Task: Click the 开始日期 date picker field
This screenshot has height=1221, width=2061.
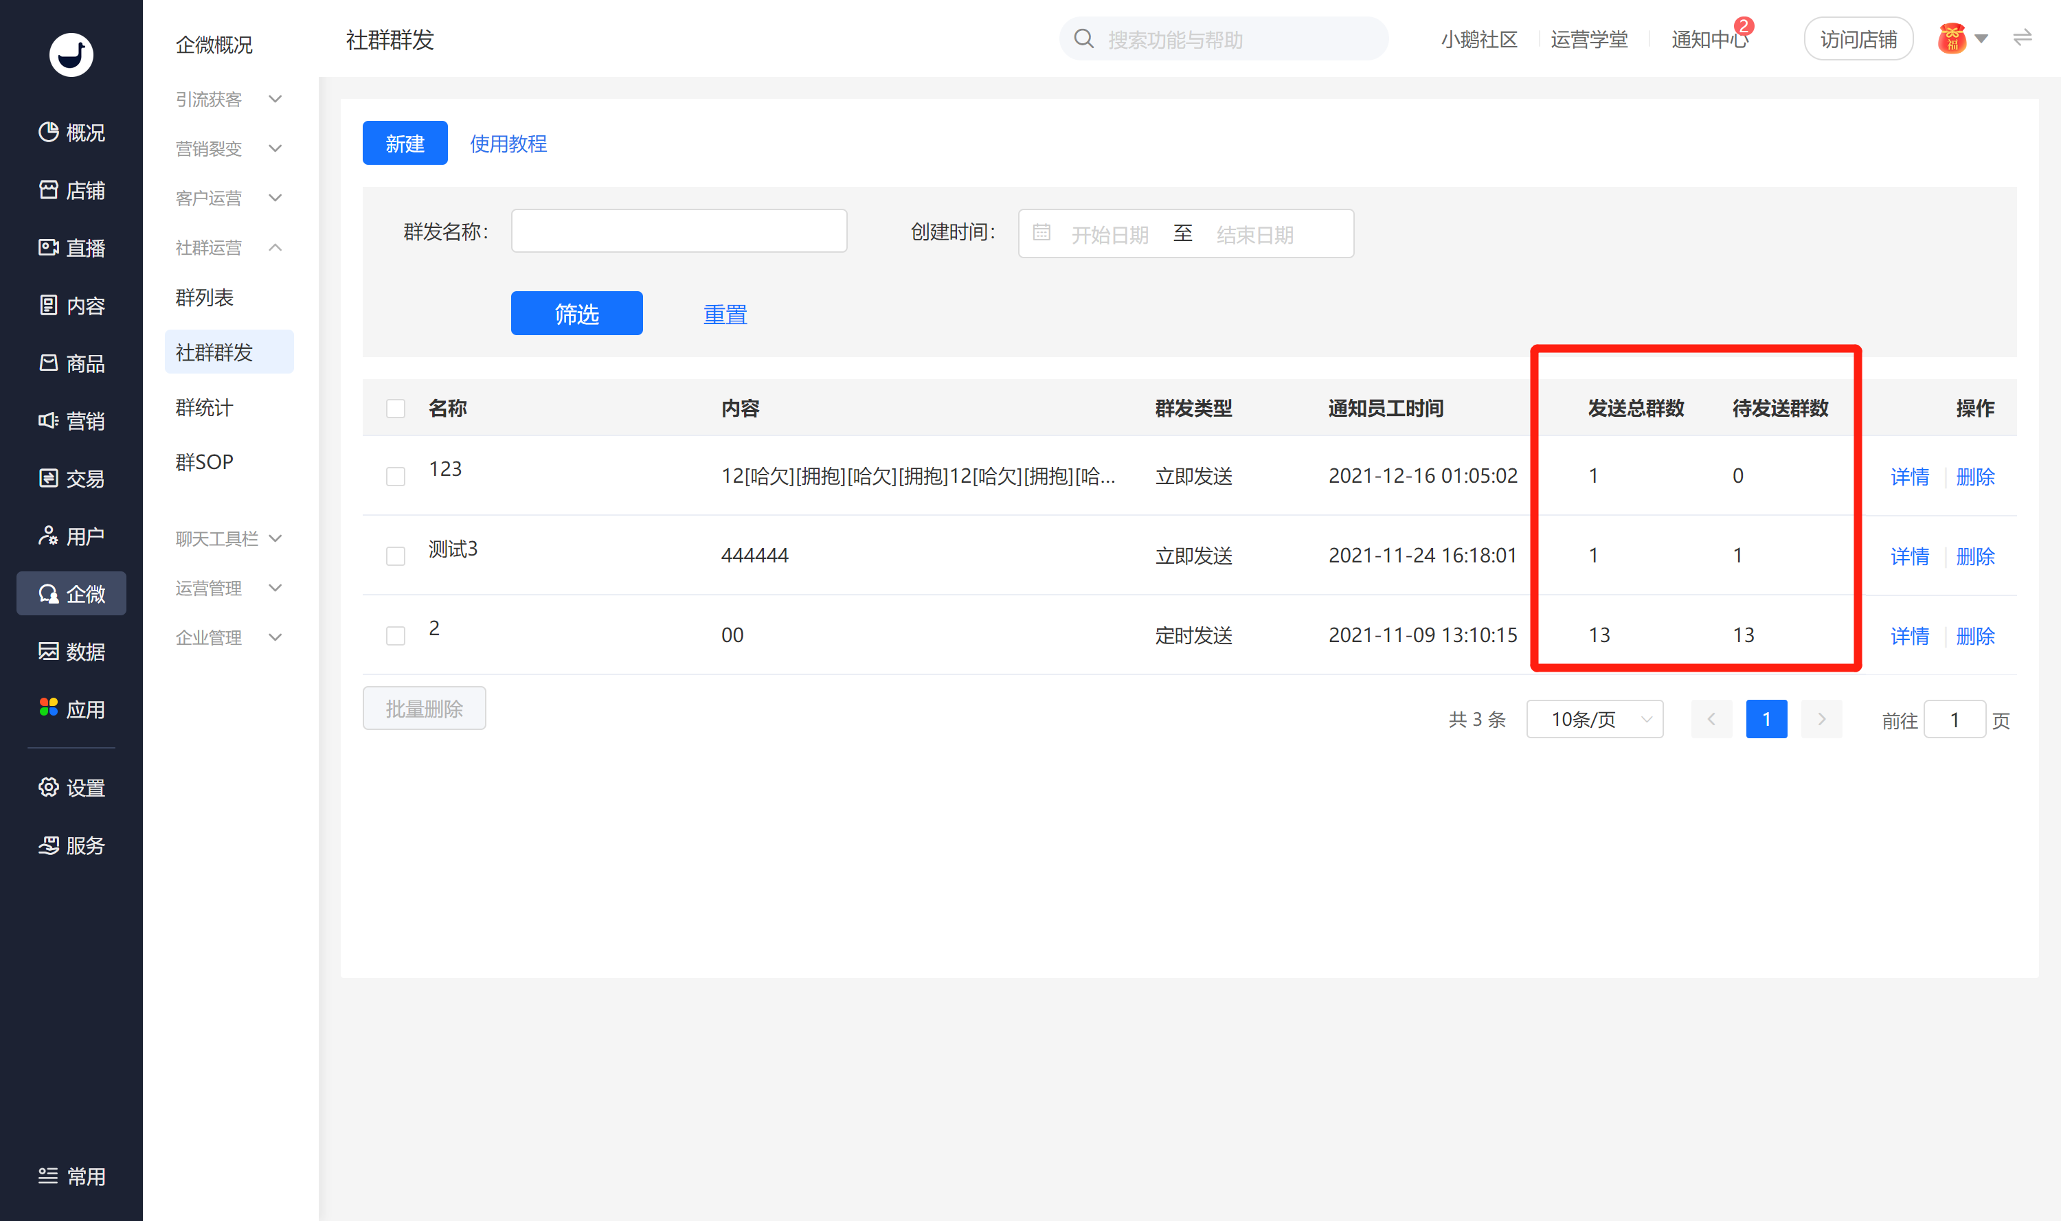Action: click(x=1110, y=234)
